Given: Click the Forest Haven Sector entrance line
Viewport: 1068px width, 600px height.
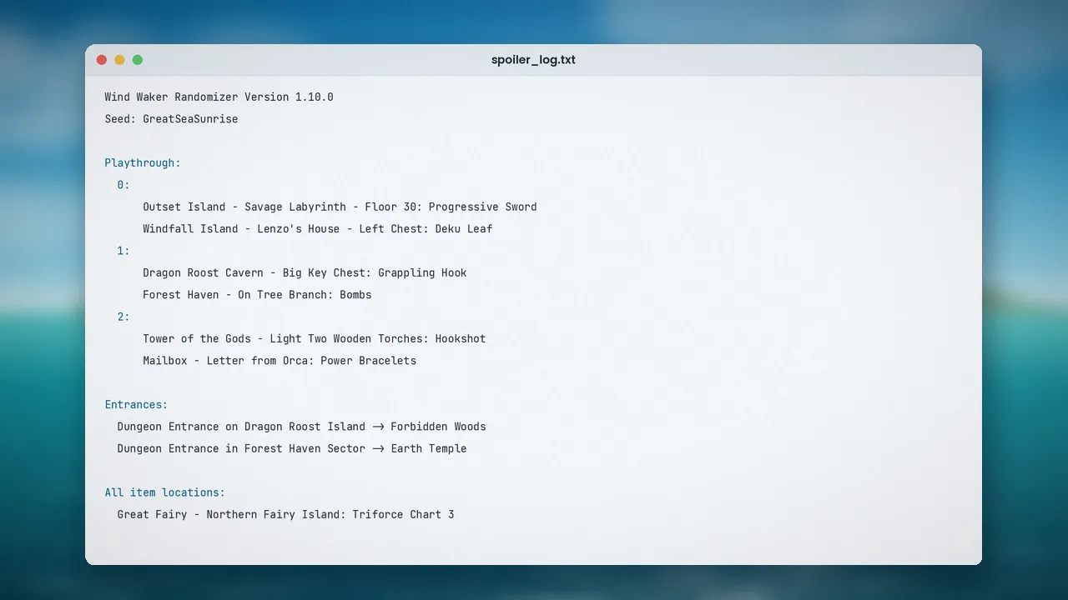Looking at the screenshot, I should [292, 448].
